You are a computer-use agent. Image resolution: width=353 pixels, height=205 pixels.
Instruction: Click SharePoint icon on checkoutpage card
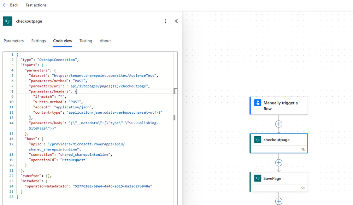pos(258,140)
